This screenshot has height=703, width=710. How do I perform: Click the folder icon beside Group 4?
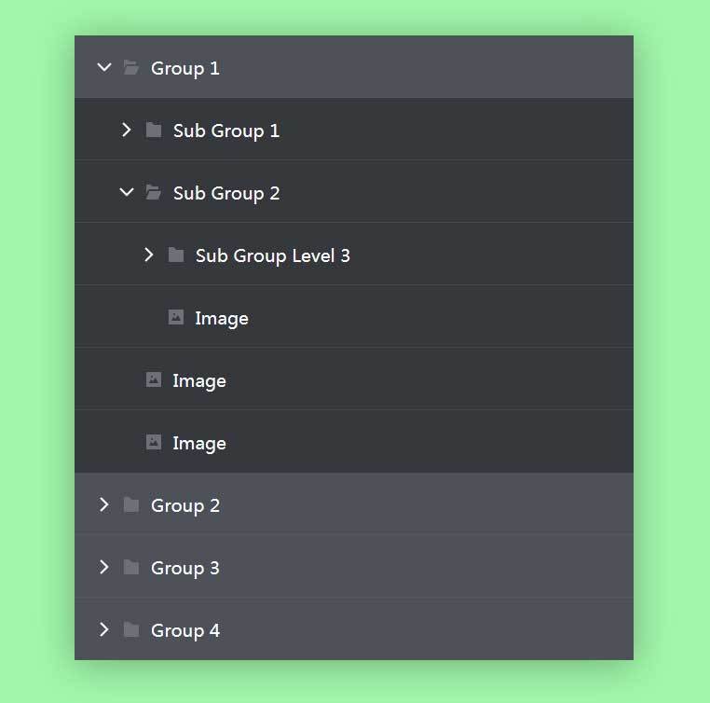pos(131,630)
